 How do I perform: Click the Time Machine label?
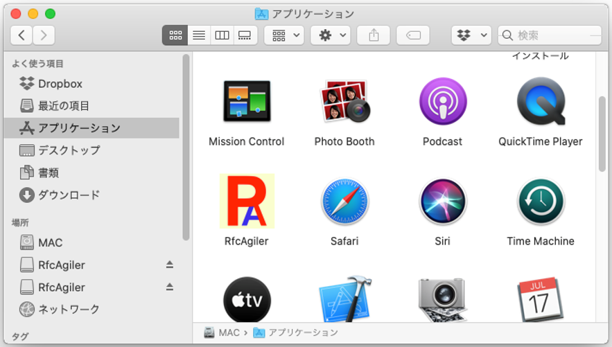click(x=541, y=241)
